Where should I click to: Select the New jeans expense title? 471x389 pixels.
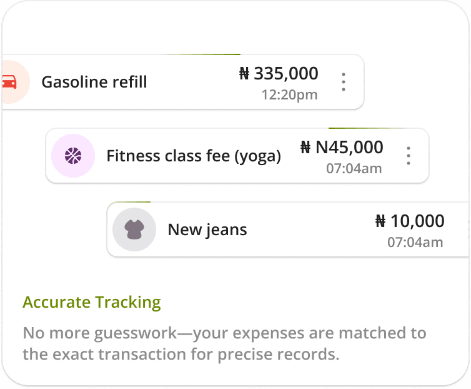coord(207,230)
